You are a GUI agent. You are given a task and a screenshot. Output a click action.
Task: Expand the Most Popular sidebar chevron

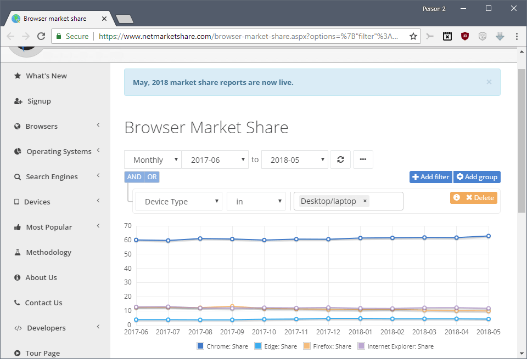click(x=98, y=226)
